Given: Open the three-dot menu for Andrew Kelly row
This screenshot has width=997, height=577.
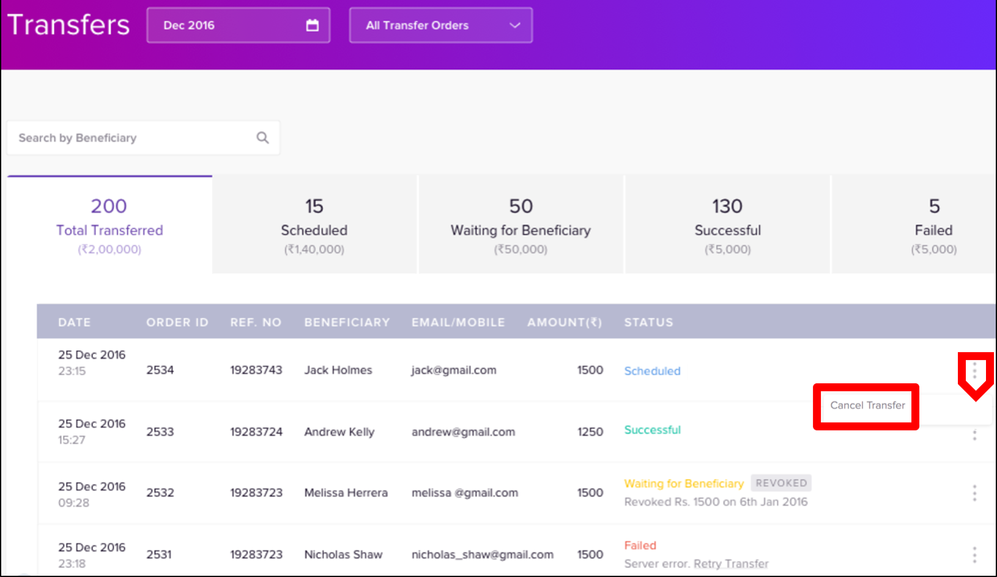Looking at the screenshot, I should tap(974, 435).
